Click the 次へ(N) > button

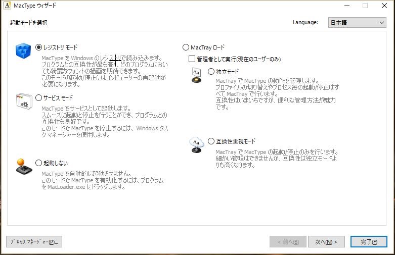click(x=326, y=242)
